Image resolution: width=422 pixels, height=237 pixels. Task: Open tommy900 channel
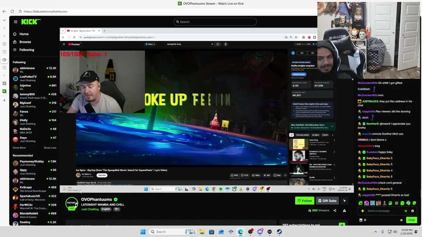tap(35, 96)
